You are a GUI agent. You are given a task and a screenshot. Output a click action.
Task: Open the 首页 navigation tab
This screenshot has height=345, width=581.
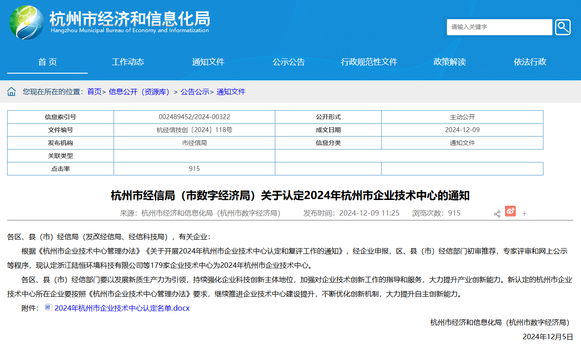pos(47,62)
